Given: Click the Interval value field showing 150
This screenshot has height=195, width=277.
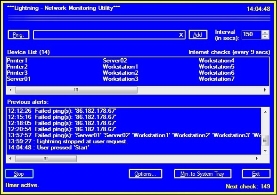Looking at the screenshot, I should click(x=252, y=34).
